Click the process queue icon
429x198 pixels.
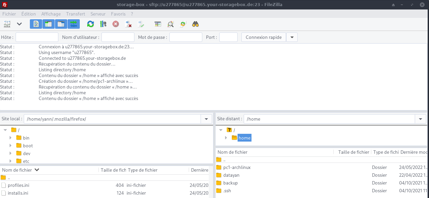point(103,24)
